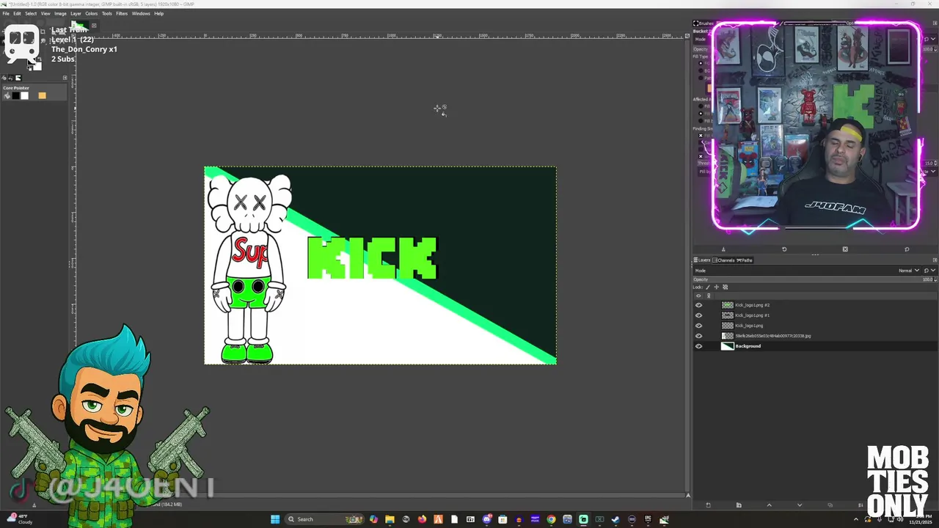This screenshot has width=939, height=528.
Task: Pick the white swatch under Core Pointer
Action: click(x=24, y=95)
